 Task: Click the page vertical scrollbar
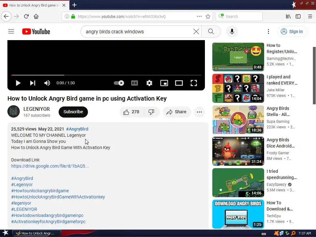click(x=314, y=75)
